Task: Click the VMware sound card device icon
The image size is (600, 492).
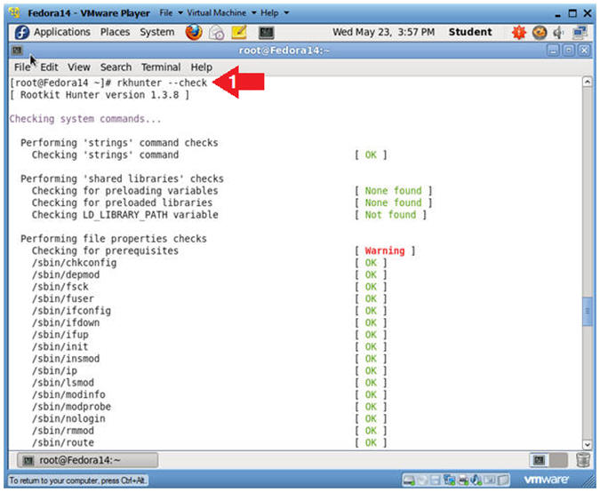Action: tap(476, 480)
